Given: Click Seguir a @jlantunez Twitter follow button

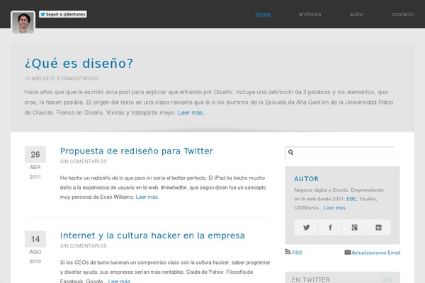Looking at the screenshot, I should tap(63, 14).
